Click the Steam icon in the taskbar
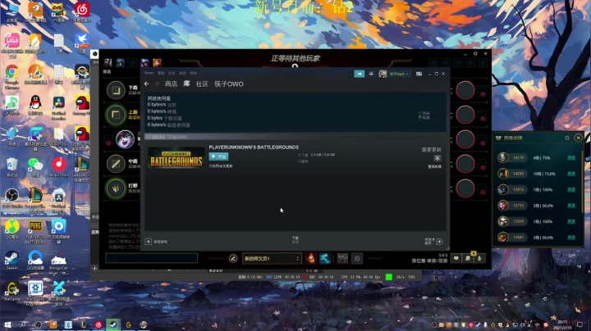 pos(112,324)
